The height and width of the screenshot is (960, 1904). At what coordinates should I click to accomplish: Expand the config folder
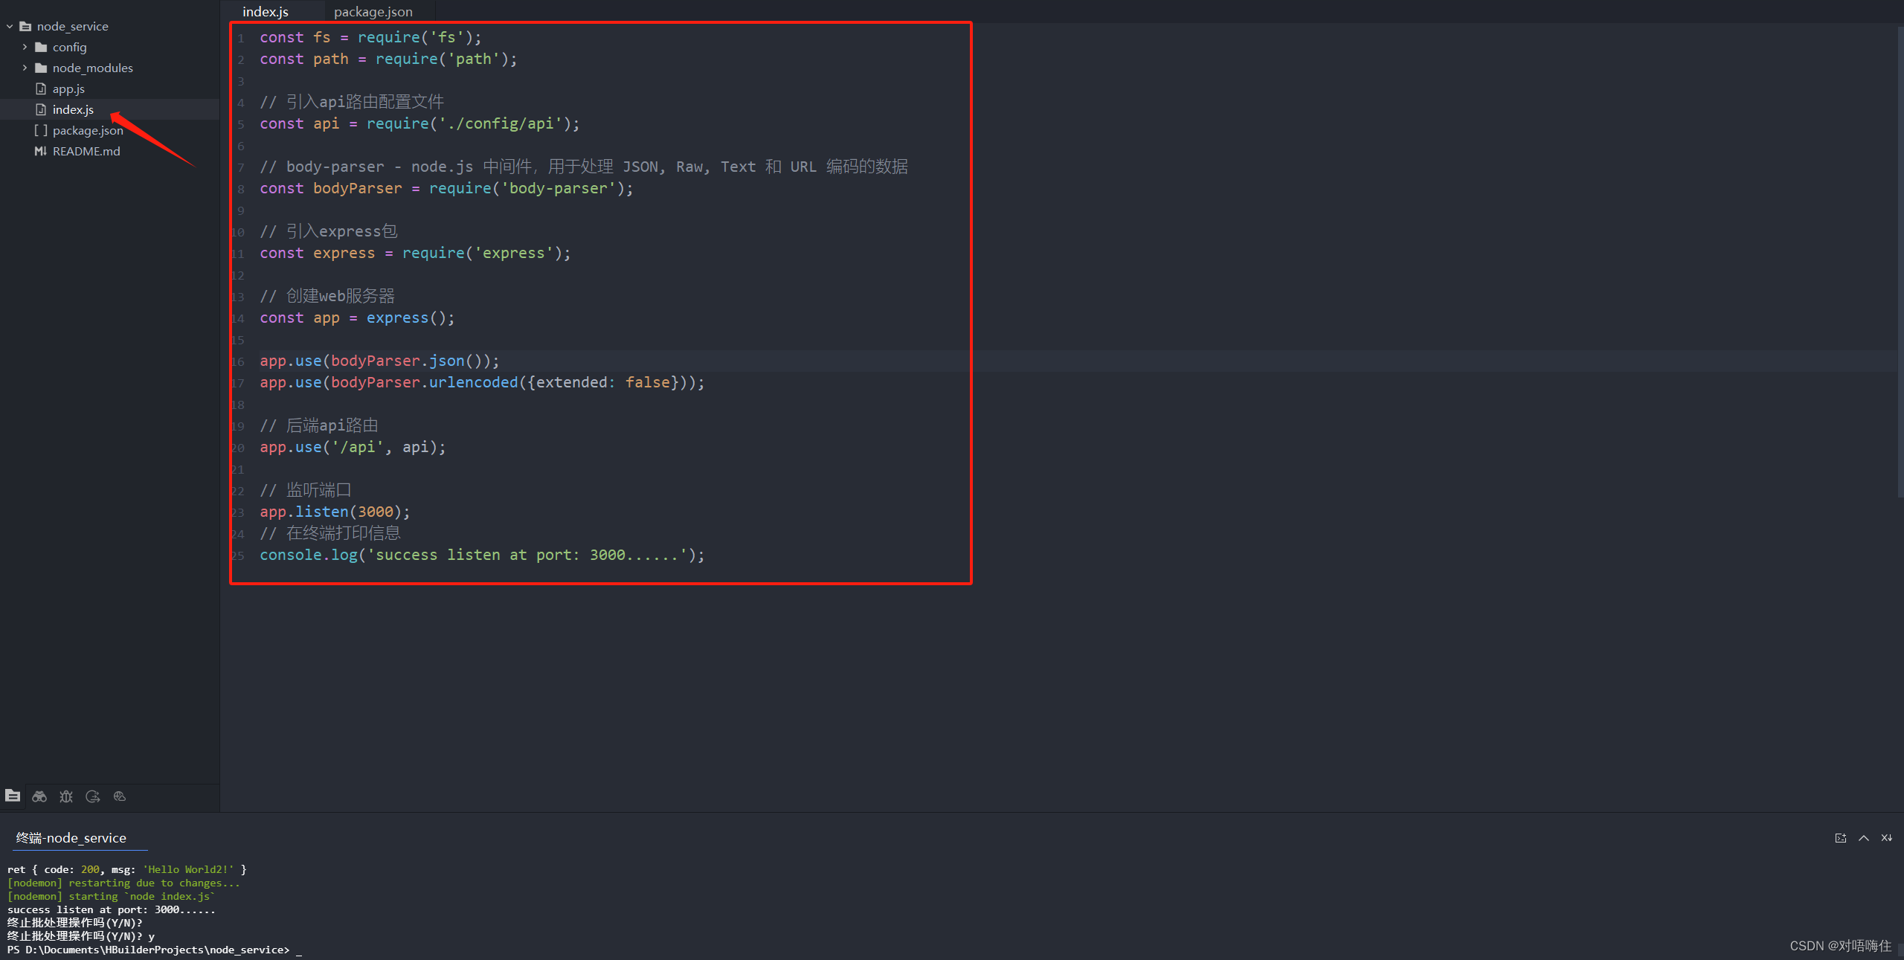click(25, 47)
